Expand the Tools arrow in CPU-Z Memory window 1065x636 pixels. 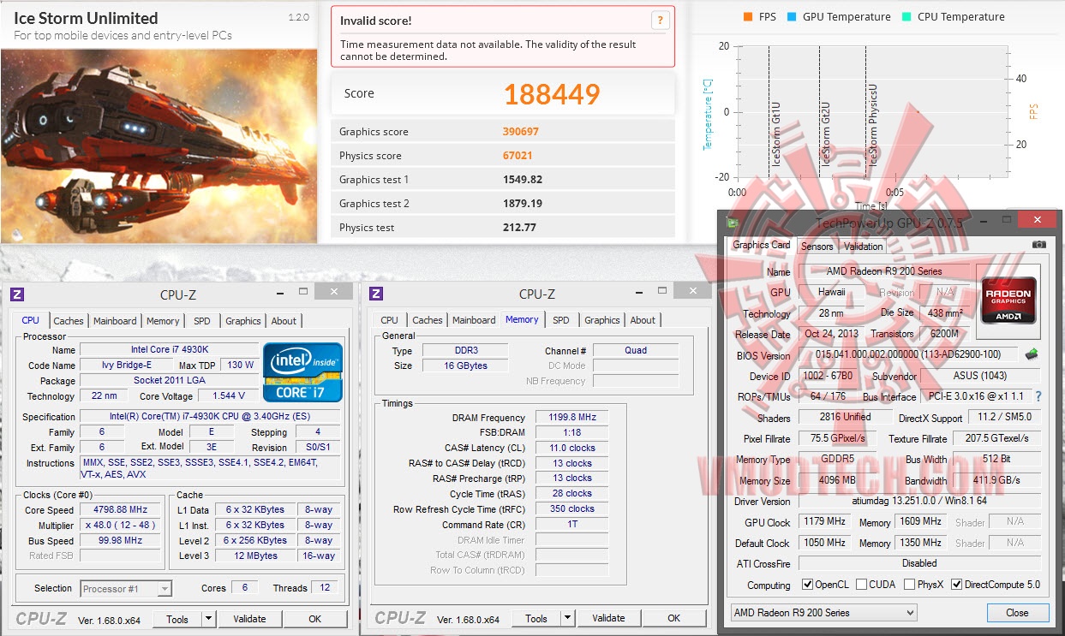(566, 618)
